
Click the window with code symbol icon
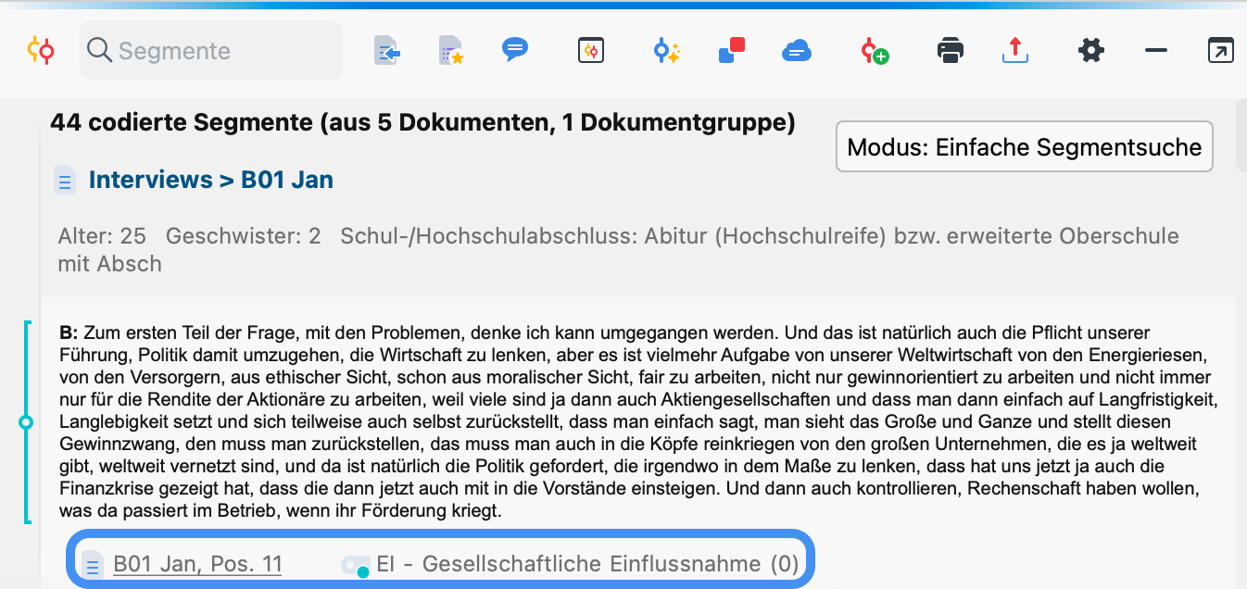(x=591, y=50)
